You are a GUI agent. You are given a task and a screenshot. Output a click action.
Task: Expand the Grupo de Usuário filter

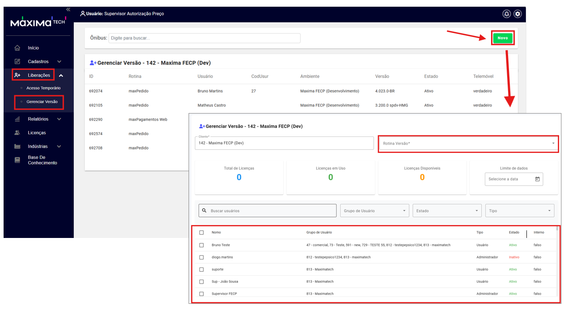pos(374,211)
